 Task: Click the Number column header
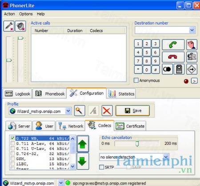pyautogui.click(x=48, y=31)
